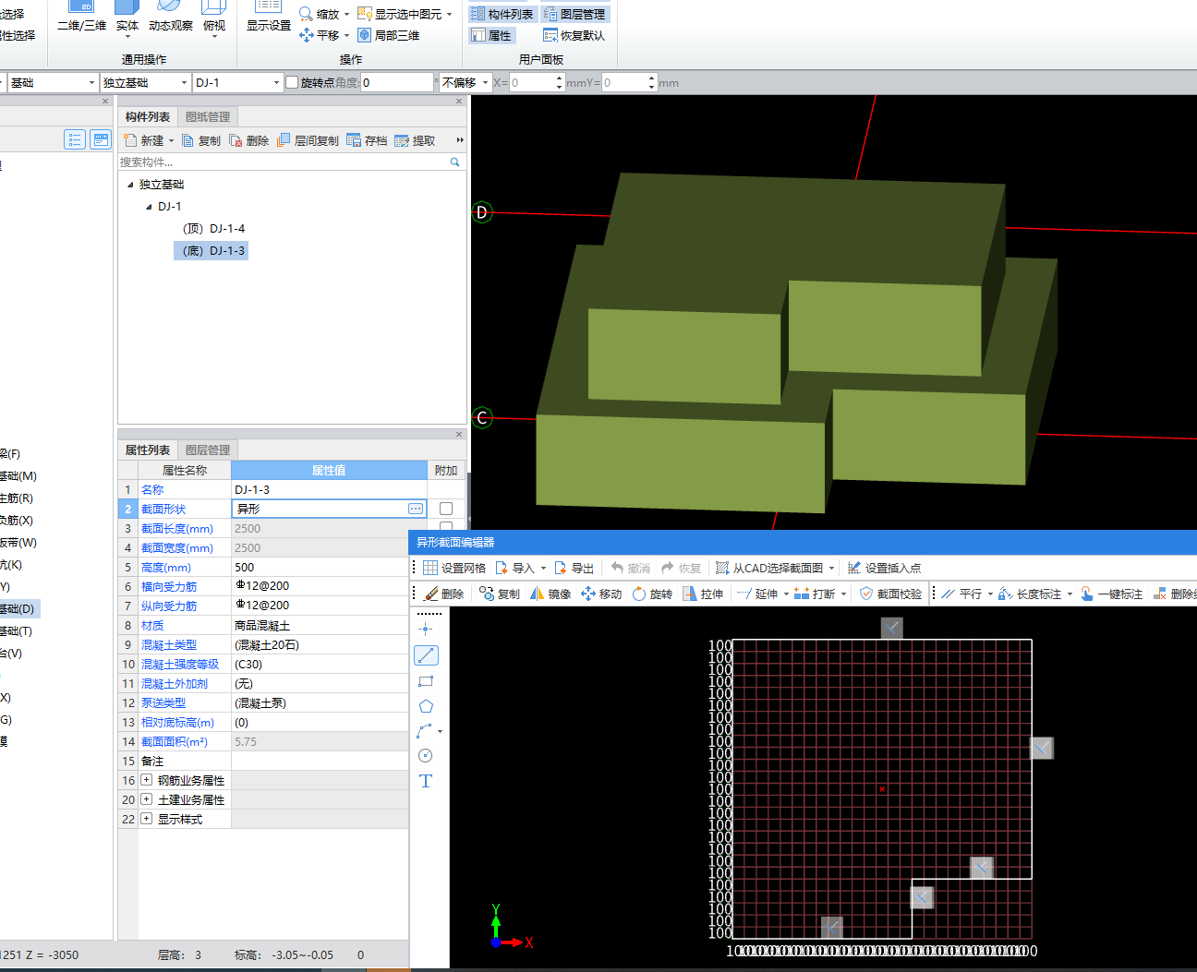The width and height of the screenshot is (1197, 972).
Task: Select the point drawing tool in section editor
Action: point(426,630)
